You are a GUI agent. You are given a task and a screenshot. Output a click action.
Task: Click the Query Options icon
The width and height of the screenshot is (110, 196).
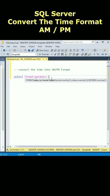[x=62, y=54]
